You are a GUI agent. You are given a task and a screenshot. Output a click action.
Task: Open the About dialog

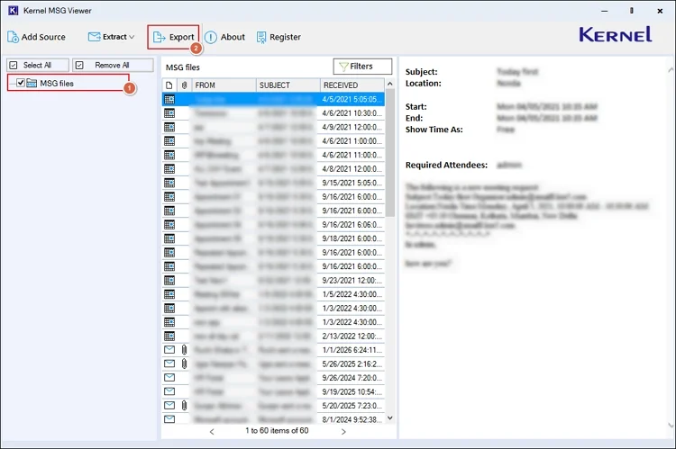coord(224,37)
